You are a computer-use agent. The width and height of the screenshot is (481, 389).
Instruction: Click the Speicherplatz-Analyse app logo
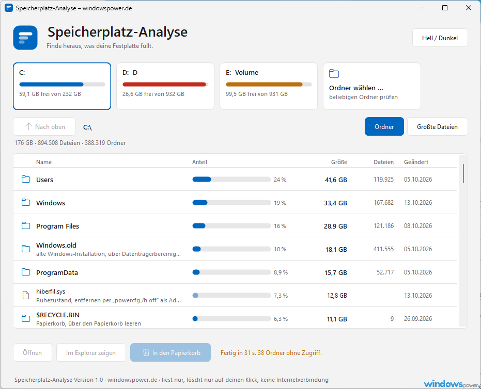pos(25,38)
